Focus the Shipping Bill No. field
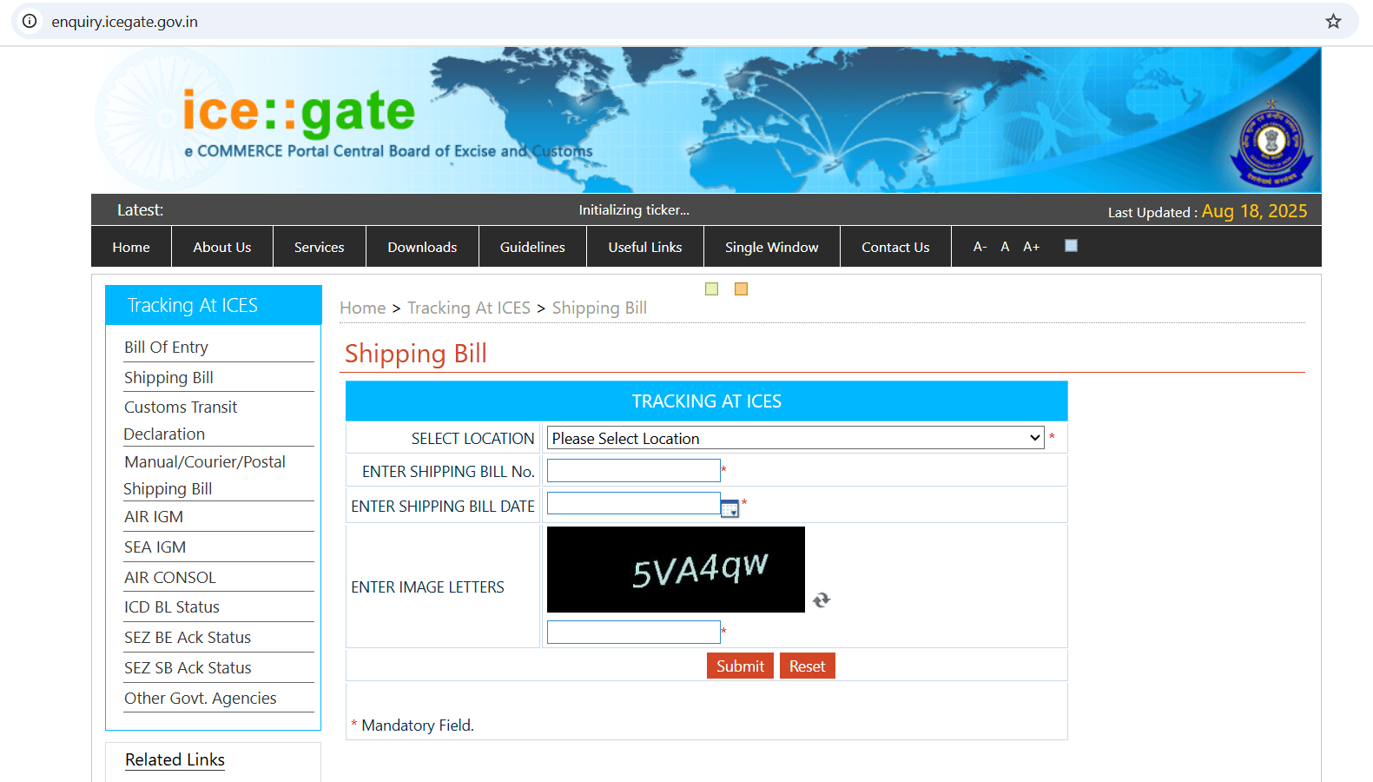Image resolution: width=1373 pixels, height=782 pixels. (x=634, y=470)
